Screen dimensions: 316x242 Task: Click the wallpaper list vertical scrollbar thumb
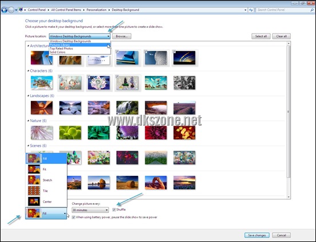click(x=289, y=111)
